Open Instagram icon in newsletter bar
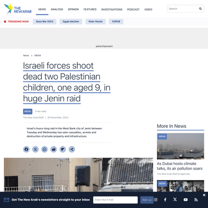Screen dimensions: 208x208 coord(156,199)
